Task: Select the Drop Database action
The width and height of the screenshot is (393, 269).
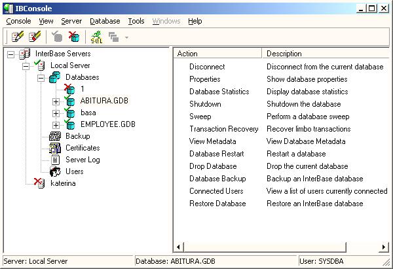Action: click(x=213, y=166)
